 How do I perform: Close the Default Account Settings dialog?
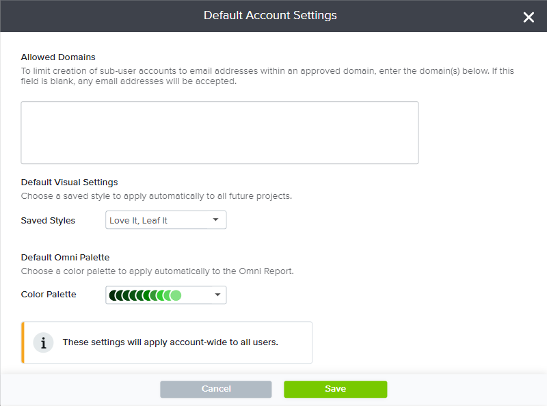(529, 17)
